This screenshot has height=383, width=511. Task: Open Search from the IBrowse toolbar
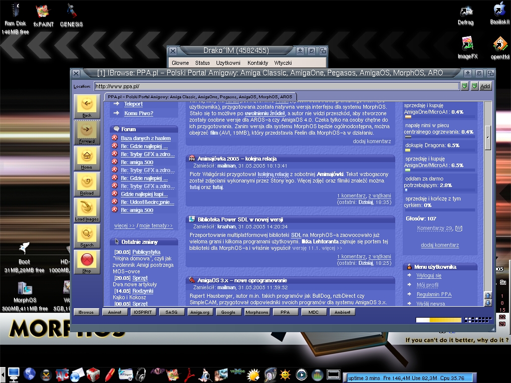pyautogui.click(x=87, y=236)
